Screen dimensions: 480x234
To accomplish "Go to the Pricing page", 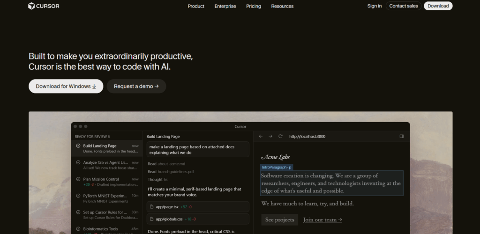I will 254,6.
